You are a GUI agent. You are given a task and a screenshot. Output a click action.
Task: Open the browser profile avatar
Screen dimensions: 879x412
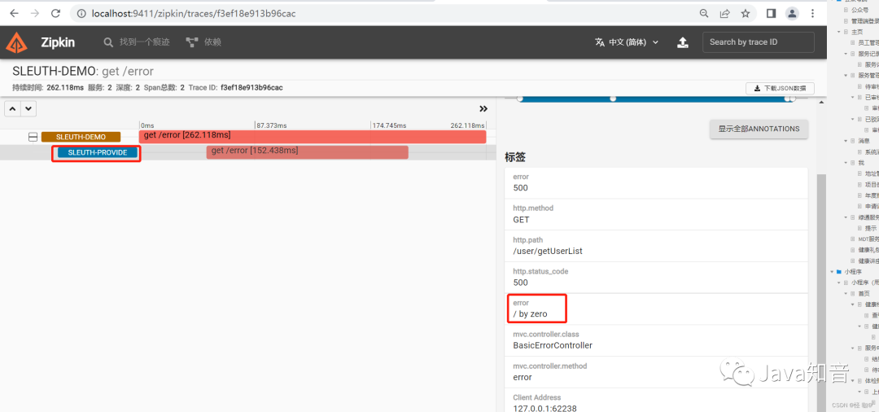click(792, 14)
